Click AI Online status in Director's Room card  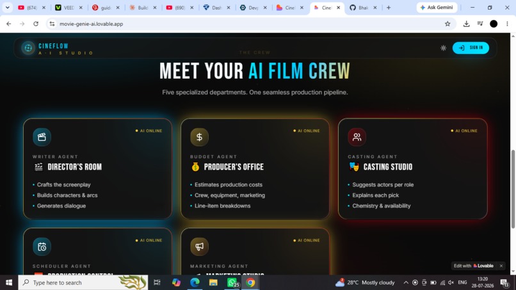[149, 131]
